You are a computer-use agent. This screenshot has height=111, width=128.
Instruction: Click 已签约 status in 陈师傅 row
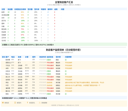click(x=49, y=60)
